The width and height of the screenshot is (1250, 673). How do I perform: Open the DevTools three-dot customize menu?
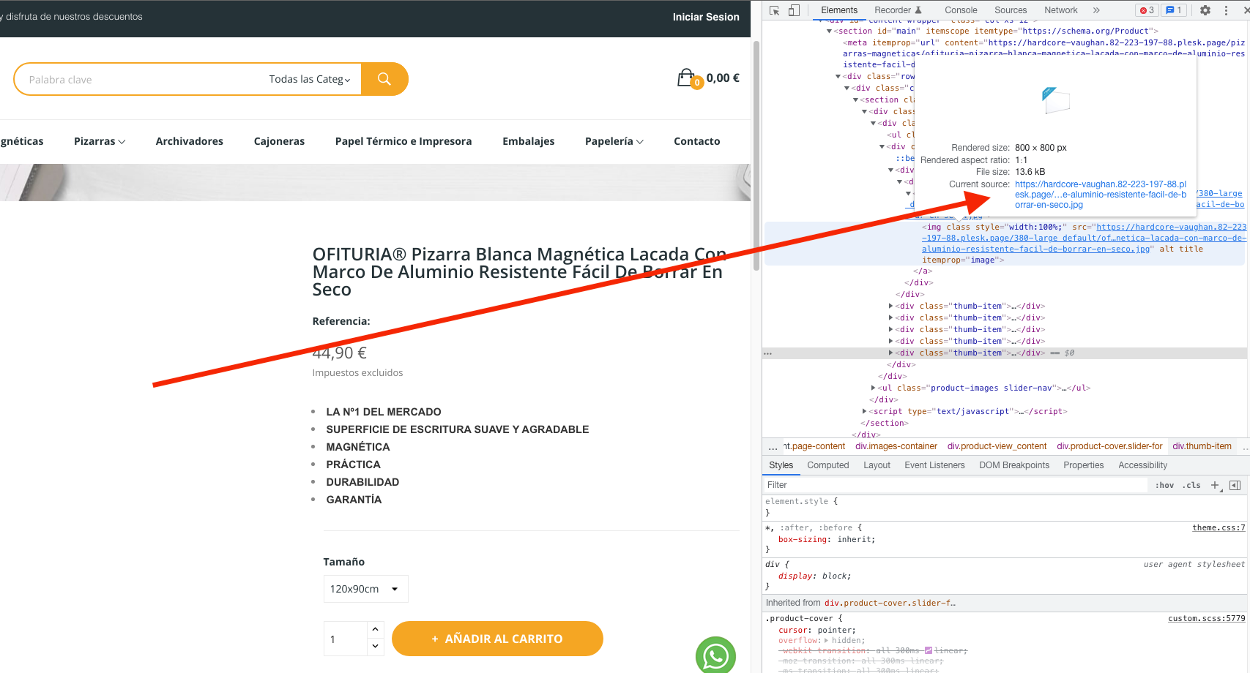[x=1226, y=10]
